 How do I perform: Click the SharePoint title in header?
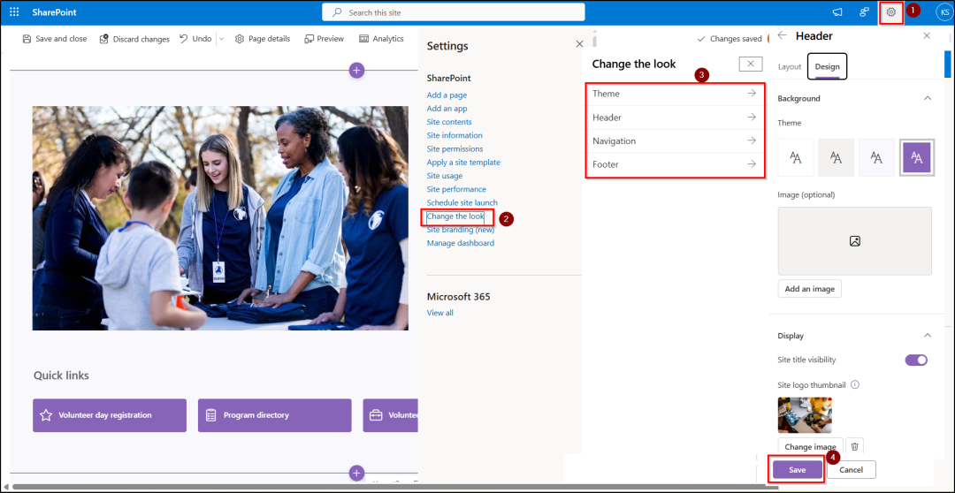click(55, 12)
